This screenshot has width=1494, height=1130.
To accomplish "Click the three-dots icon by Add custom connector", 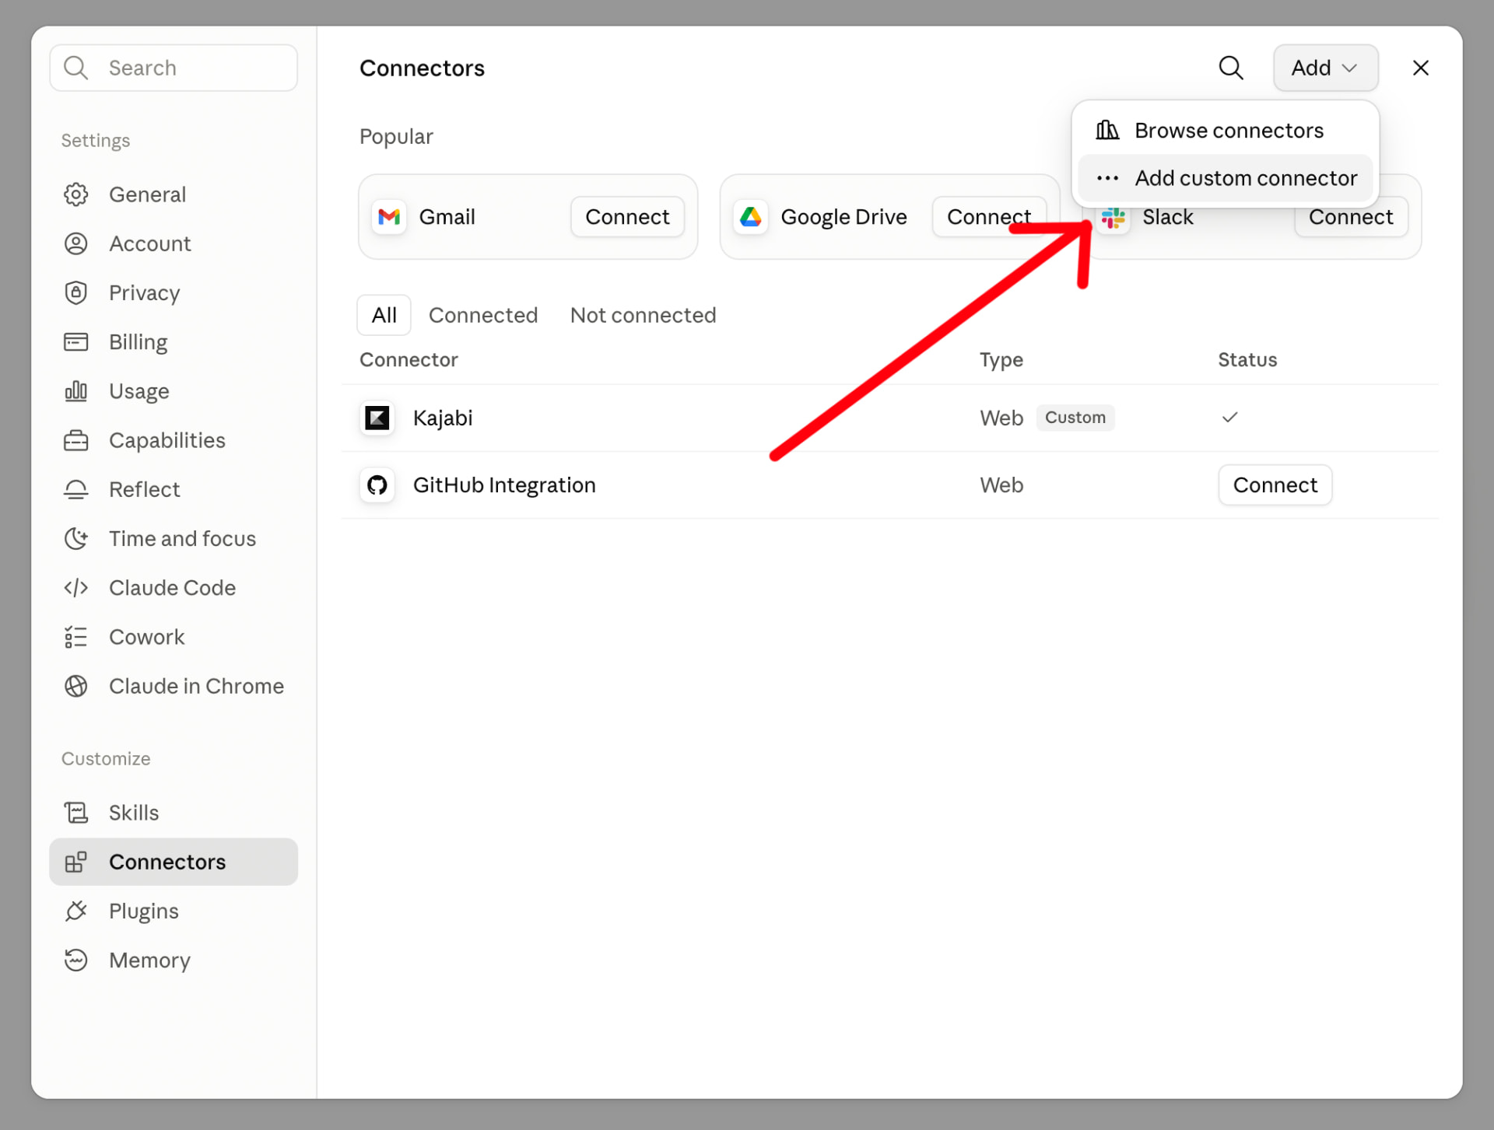I will [1107, 178].
